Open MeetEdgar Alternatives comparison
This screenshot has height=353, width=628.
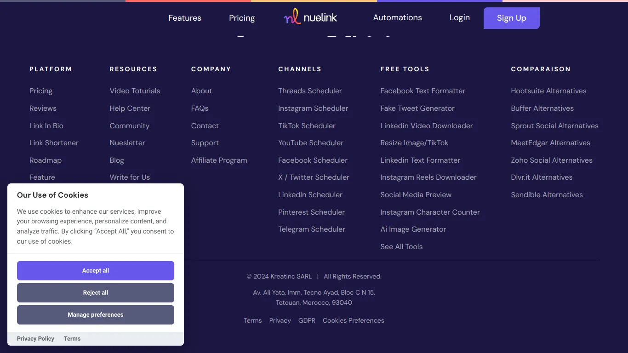(x=550, y=143)
